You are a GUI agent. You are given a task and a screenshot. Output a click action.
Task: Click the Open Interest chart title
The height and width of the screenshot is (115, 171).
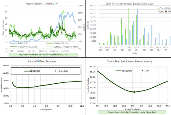coord(128,3)
